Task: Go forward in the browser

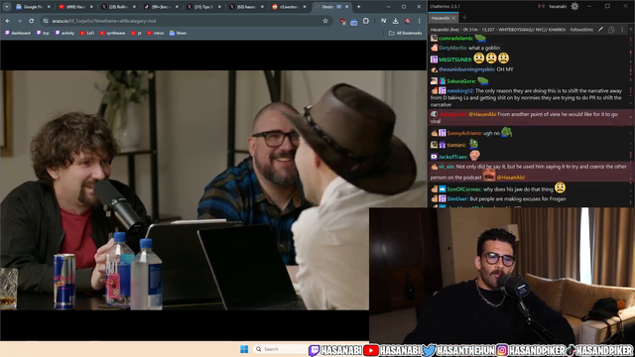Action: (x=19, y=21)
